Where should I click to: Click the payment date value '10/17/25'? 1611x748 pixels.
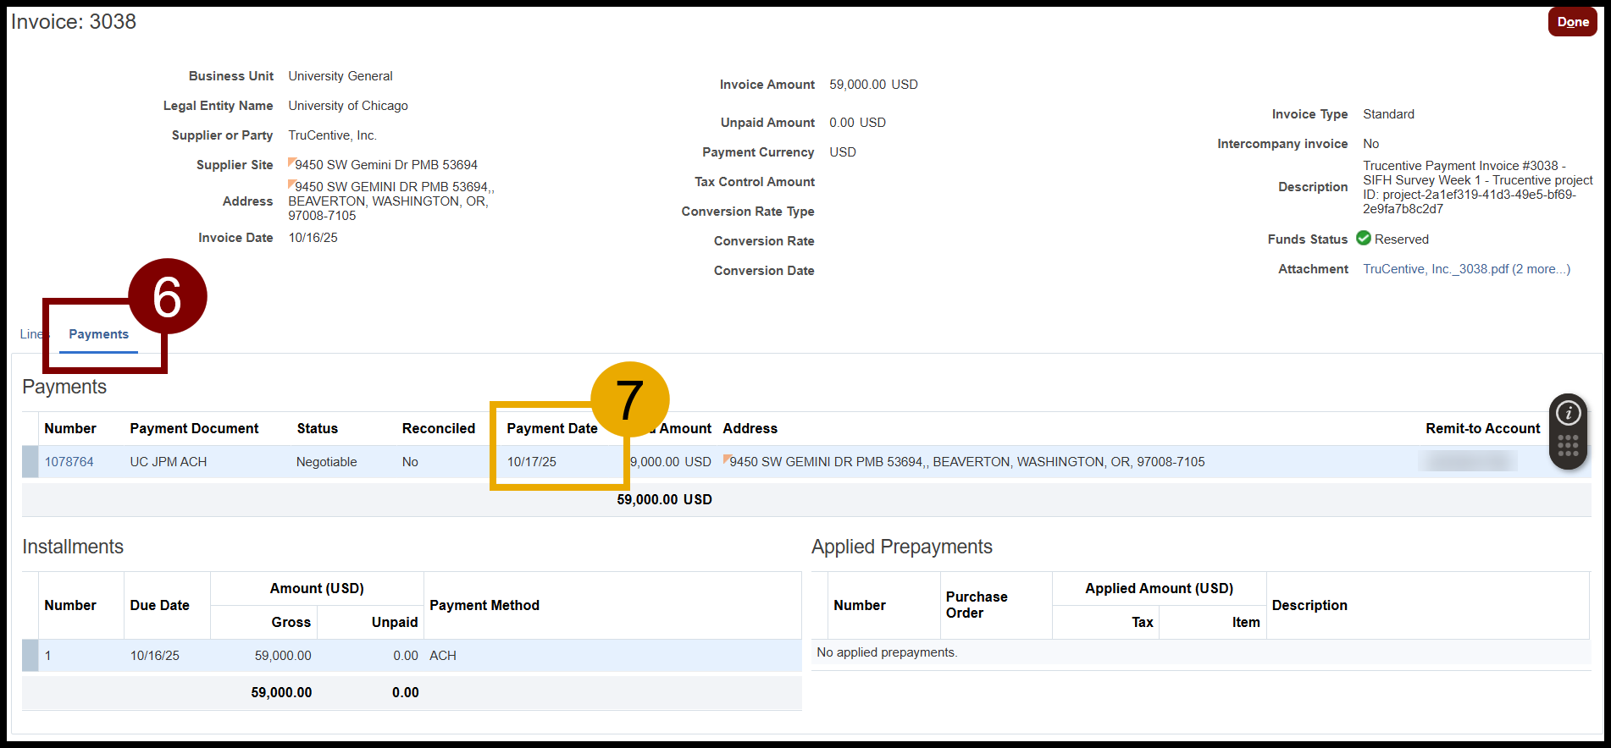[x=531, y=462]
